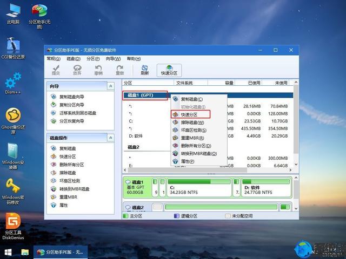Open Windows密码修改 desktop icon
This screenshot has height=259, width=346.
tap(13, 192)
